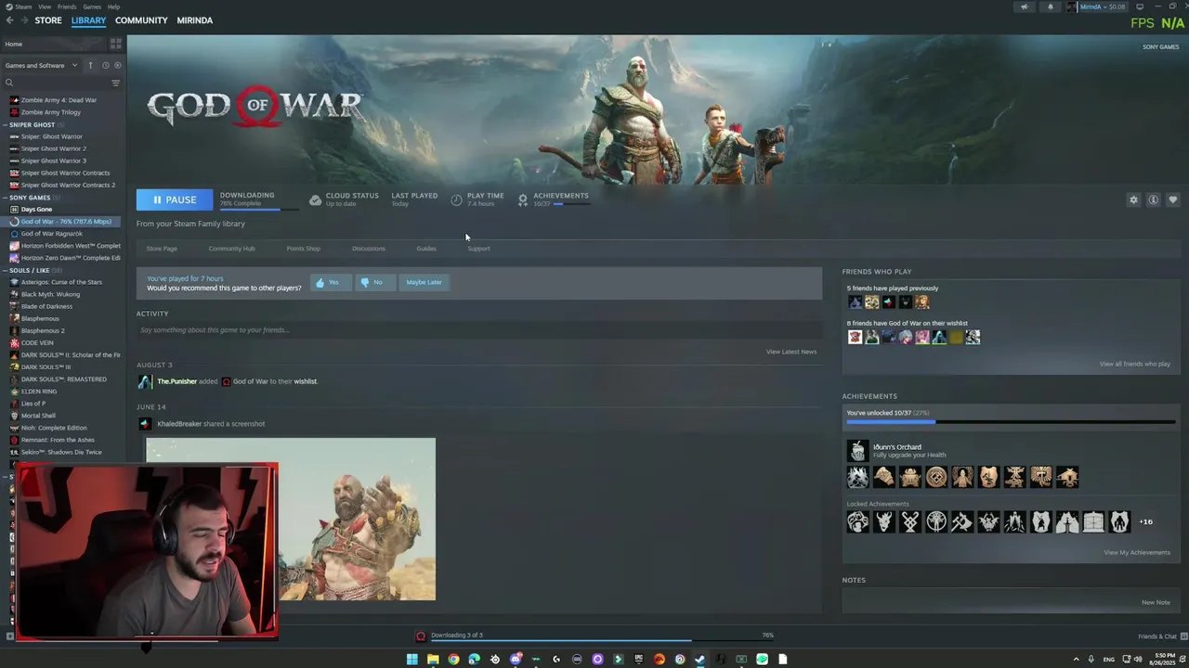1189x668 pixels.
Task: Open the Points Shop link
Action: (x=303, y=249)
